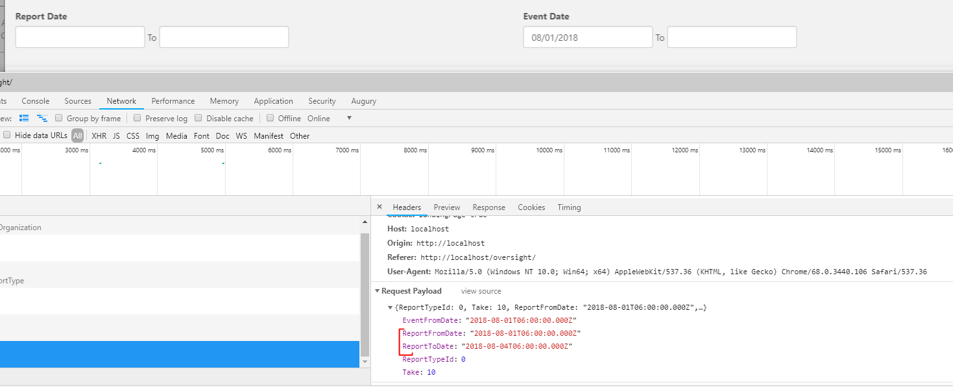The height and width of the screenshot is (387, 953).
Task: Filter requests by JS
Action: (x=116, y=136)
